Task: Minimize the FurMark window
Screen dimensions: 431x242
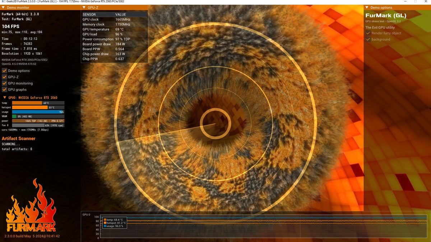Action: (x=405, y=1)
